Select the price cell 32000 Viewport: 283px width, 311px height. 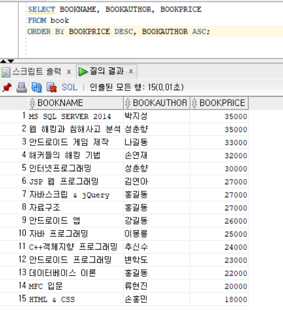pos(219,155)
